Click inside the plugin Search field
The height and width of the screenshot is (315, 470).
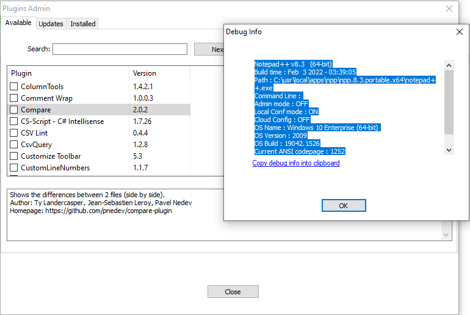tap(120, 49)
